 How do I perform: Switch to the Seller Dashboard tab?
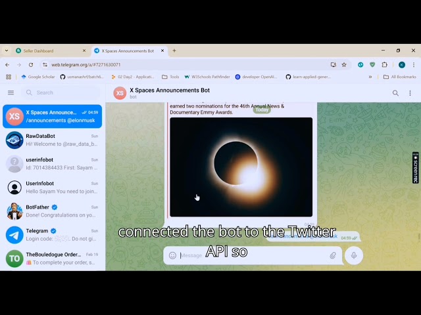click(50, 51)
